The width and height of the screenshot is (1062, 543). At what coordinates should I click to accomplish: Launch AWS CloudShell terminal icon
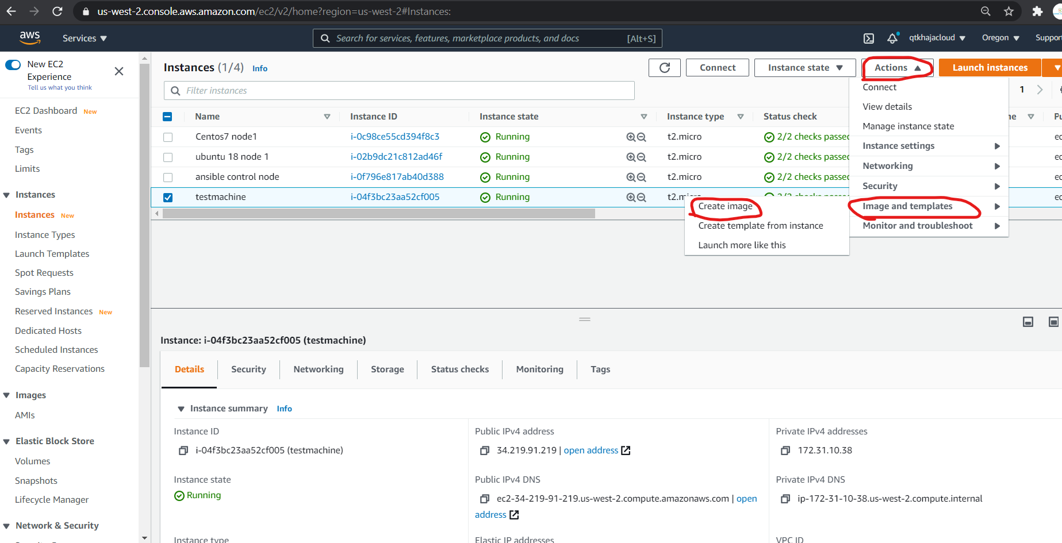pyautogui.click(x=868, y=38)
